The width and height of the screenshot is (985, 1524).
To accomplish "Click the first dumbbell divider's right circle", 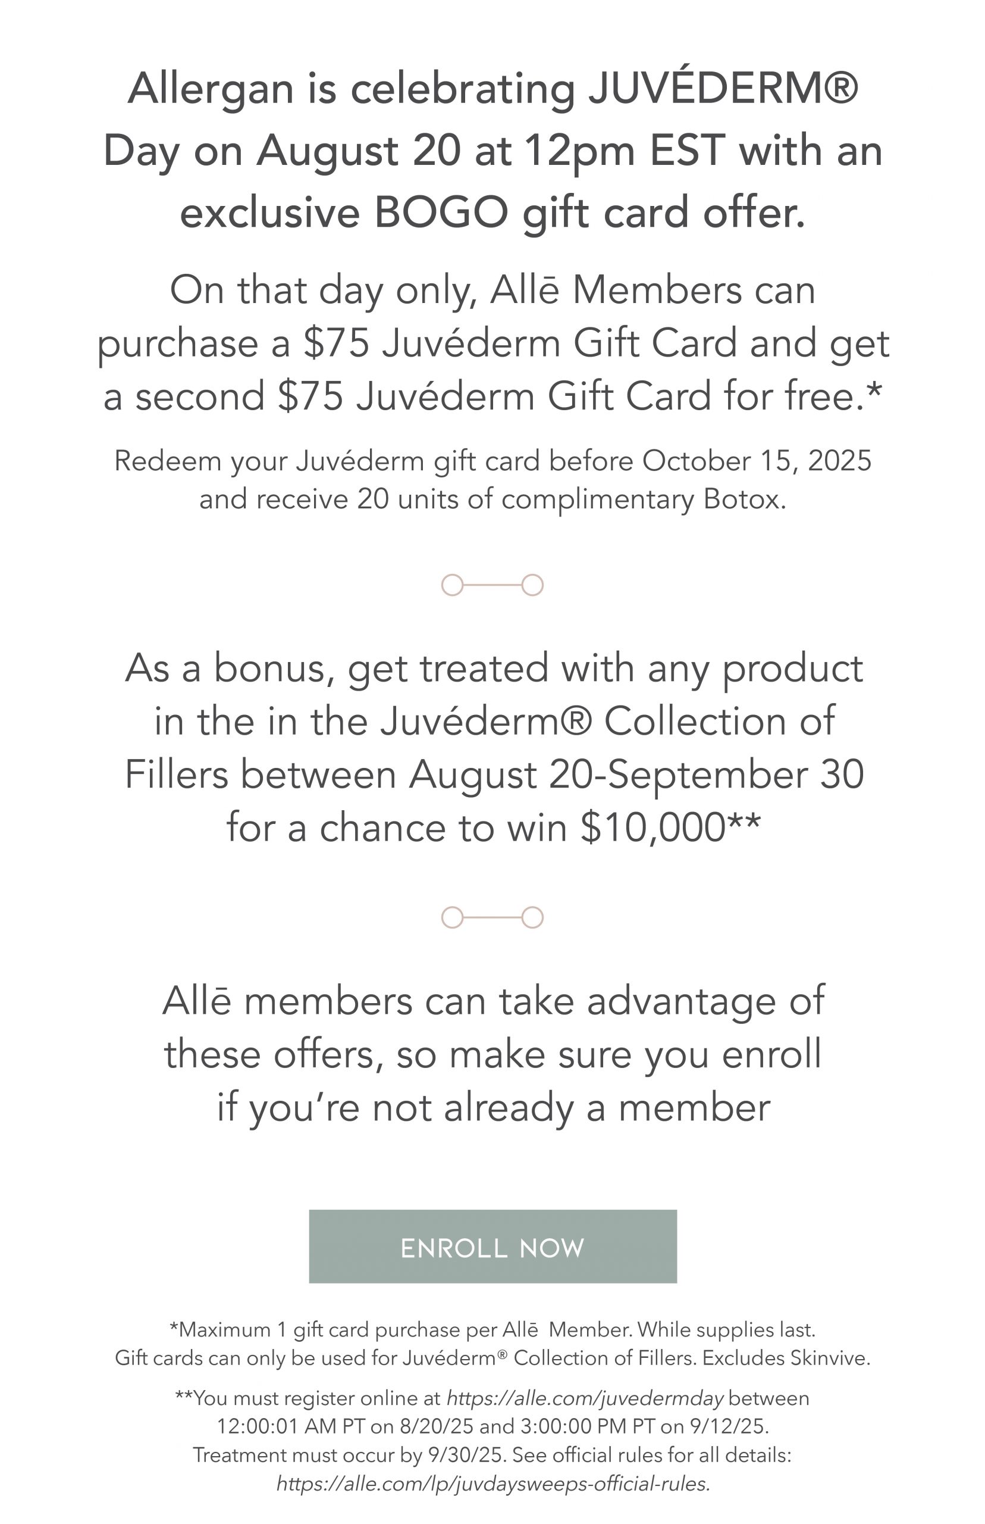I will point(532,585).
